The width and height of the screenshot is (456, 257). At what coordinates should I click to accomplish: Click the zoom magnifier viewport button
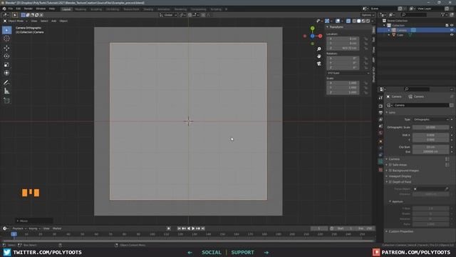(x=319, y=49)
